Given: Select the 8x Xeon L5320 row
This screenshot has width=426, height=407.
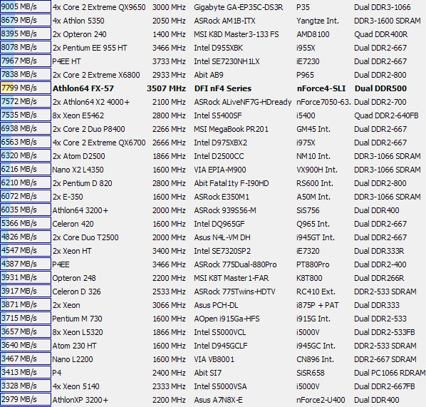Looking at the screenshot, I should (213, 332).
